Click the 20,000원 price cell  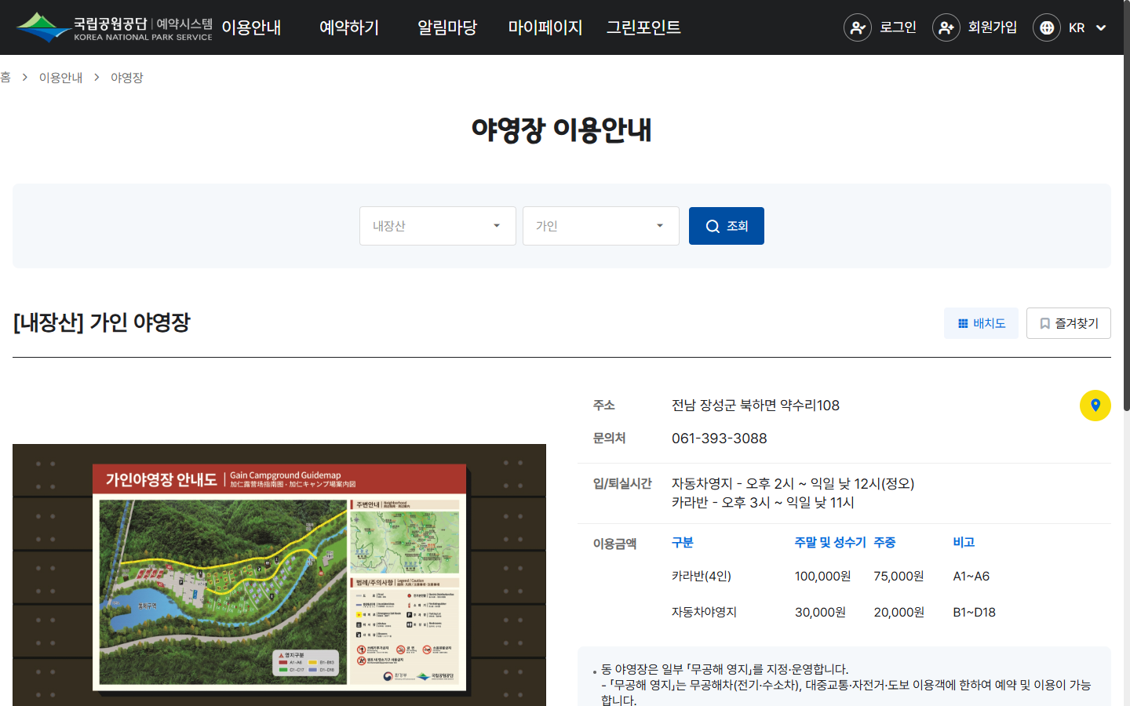click(899, 613)
